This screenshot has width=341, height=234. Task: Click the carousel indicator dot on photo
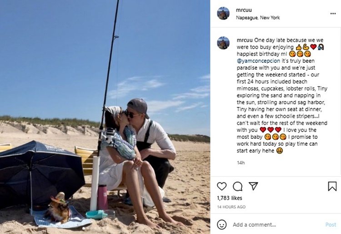(83, 229)
